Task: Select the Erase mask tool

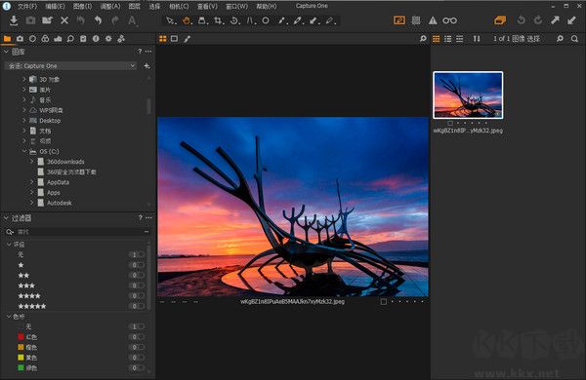Action: pos(330,20)
